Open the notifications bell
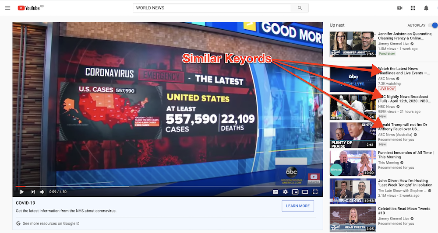The height and width of the screenshot is (233, 438). point(426,8)
